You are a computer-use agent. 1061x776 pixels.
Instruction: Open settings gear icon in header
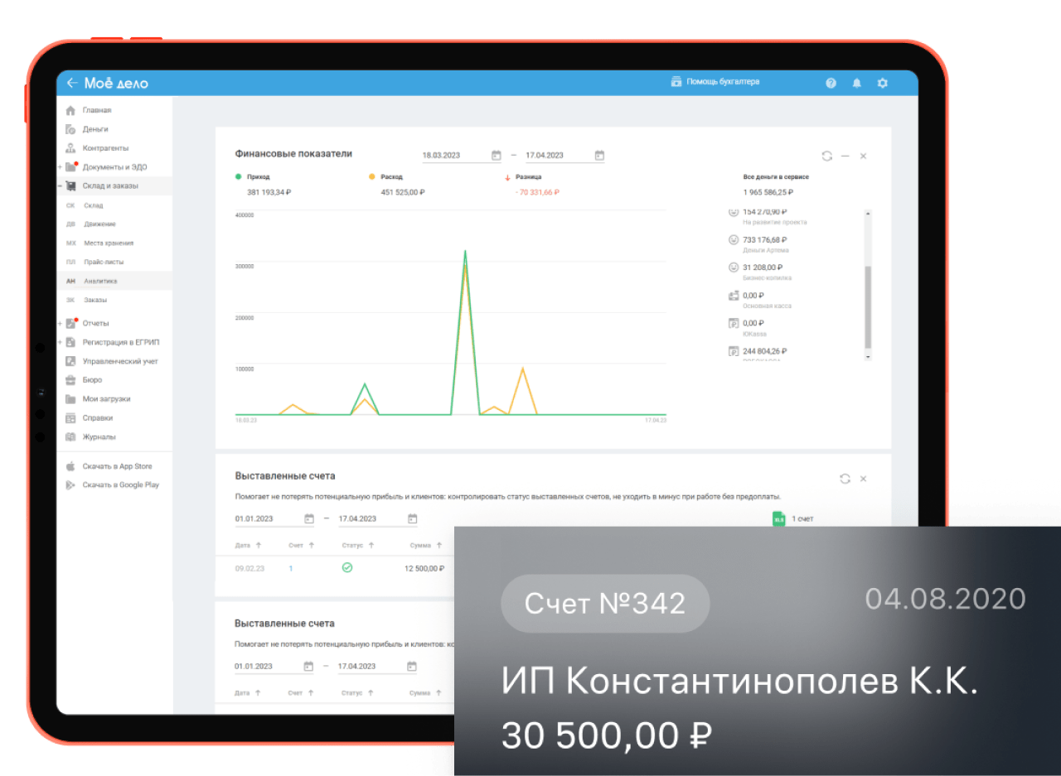tap(882, 83)
